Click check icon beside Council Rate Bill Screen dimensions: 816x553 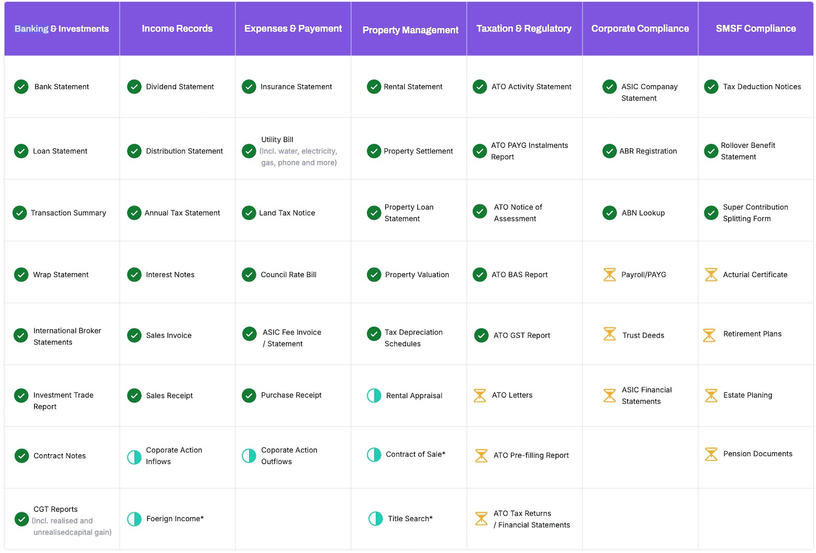tap(249, 274)
